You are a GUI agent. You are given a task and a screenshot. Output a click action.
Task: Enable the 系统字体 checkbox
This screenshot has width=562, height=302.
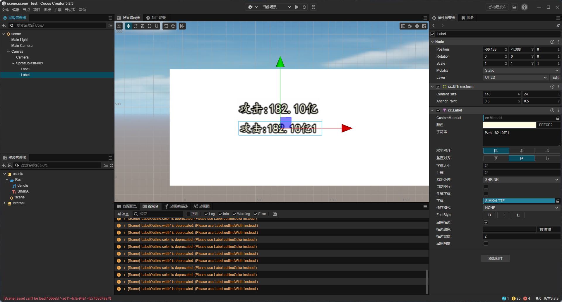[486, 194]
